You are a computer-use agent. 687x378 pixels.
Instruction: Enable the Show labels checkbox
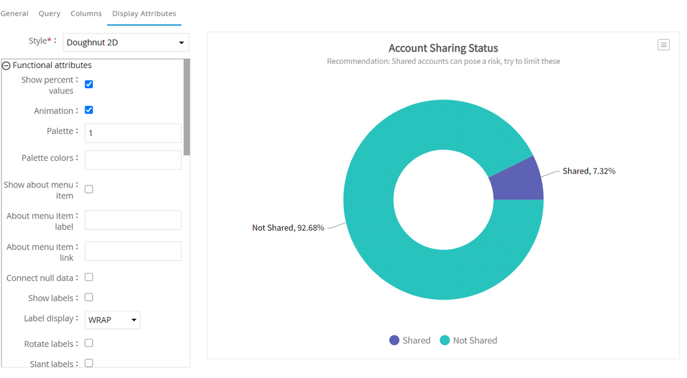click(x=89, y=298)
